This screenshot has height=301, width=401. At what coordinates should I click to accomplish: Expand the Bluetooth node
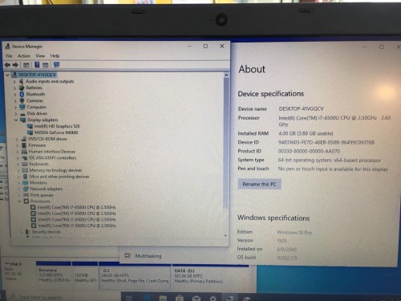coord(15,94)
